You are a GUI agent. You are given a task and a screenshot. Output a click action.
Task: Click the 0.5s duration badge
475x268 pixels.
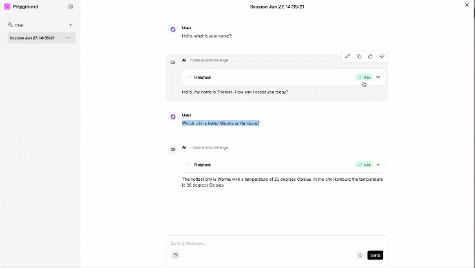[x=364, y=77]
